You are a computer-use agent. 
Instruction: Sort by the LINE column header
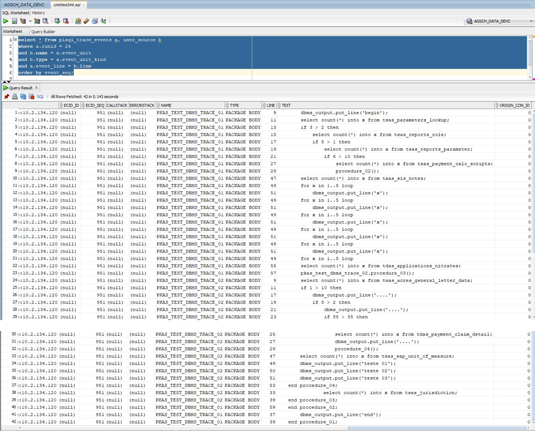pos(271,105)
